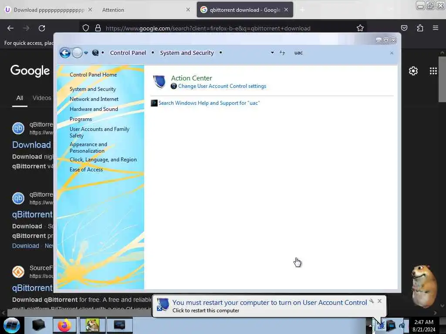Click the shield icon in notification balloon
This screenshot has height=334, width=446.
(x=163, y=304)
